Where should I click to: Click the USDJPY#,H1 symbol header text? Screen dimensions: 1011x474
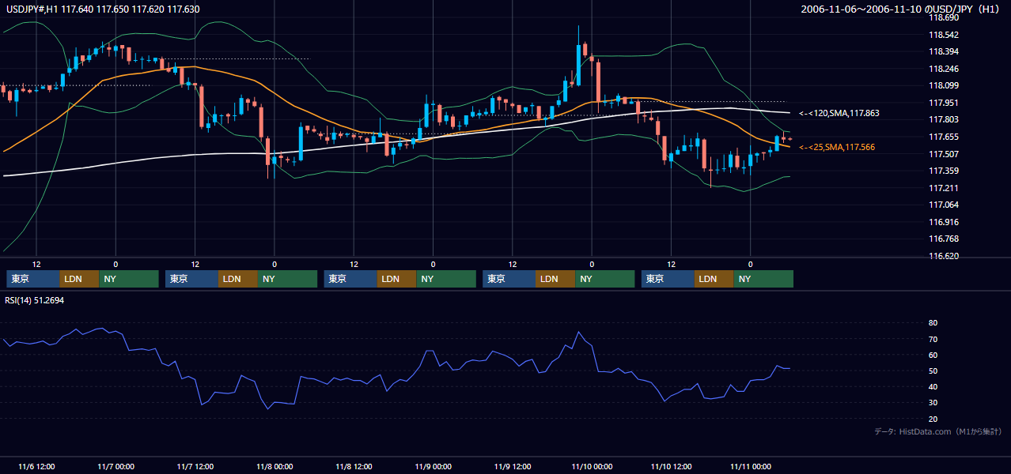click(x=102, y=9)
